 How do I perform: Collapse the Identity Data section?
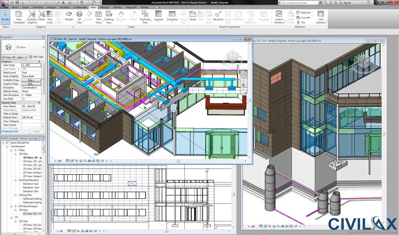coord(39,103)
